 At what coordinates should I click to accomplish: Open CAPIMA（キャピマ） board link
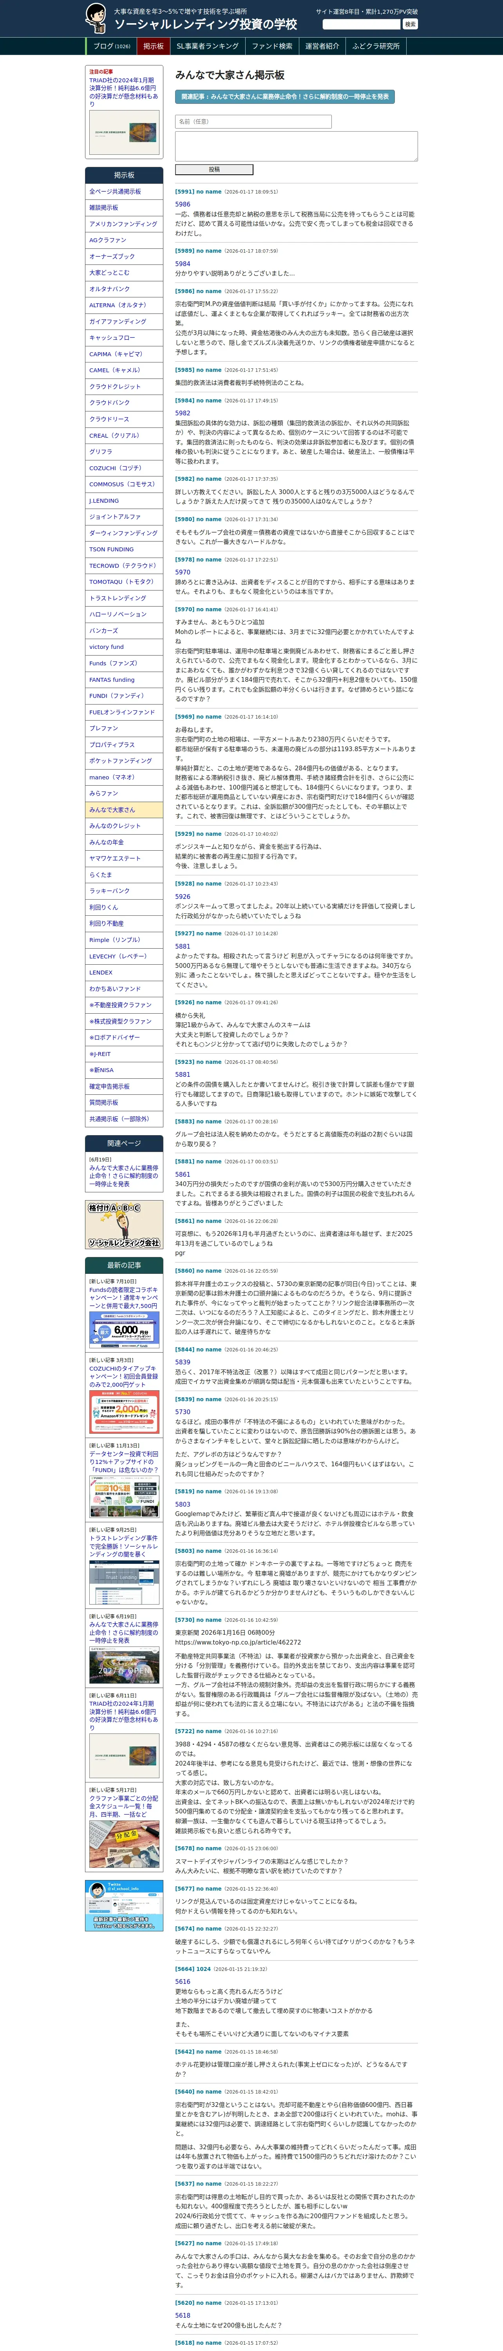coord(124,354)
